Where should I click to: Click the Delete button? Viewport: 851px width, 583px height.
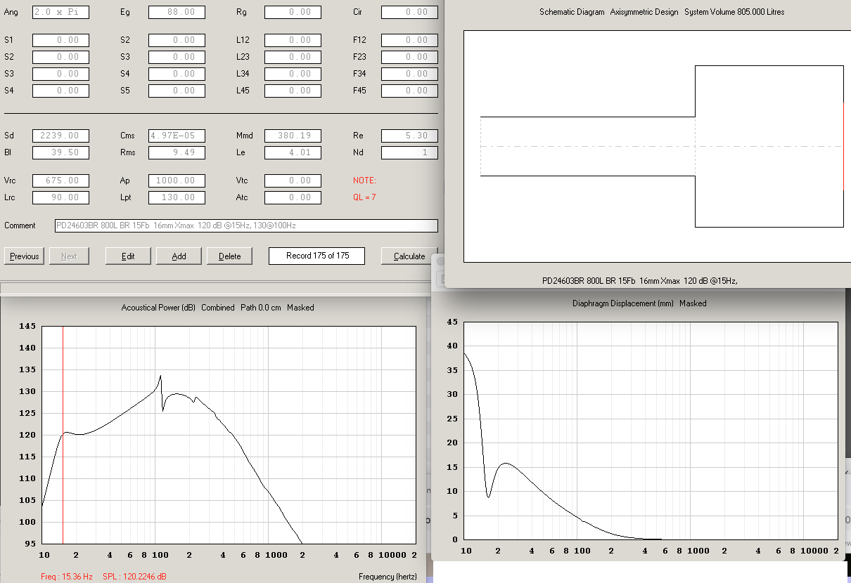[229, 256]
